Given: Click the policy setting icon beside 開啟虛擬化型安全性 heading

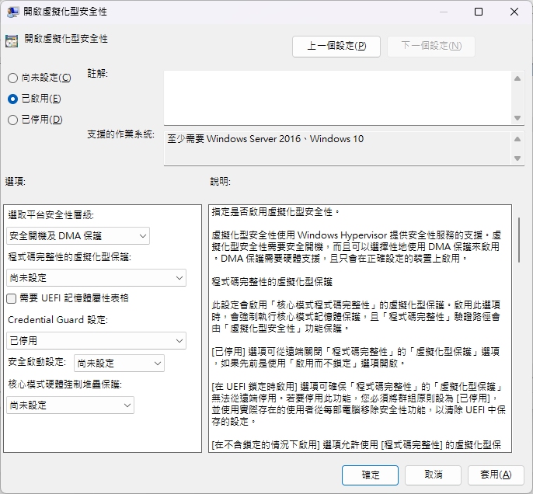Looking at the screenshot, I should tap(12, 40).
